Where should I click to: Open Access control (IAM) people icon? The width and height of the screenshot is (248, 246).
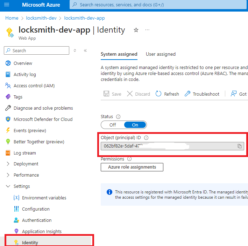(x=8, y=86)
